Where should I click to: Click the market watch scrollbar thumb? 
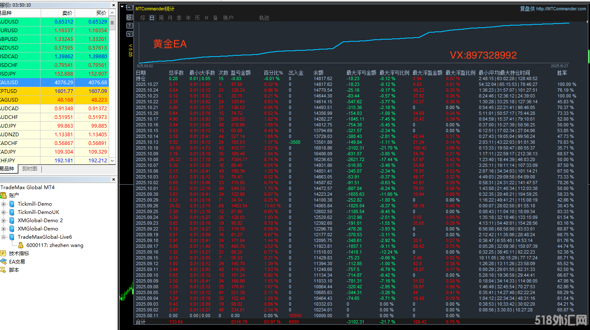pyautogui.click(x=112, y=23)
